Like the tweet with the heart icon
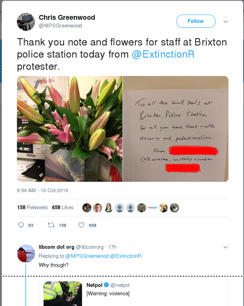244x306 pixels. [x=81, y=225]
